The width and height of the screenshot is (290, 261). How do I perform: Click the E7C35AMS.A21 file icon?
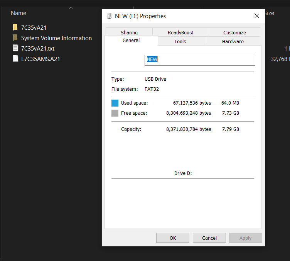click(x=15, y=58)
